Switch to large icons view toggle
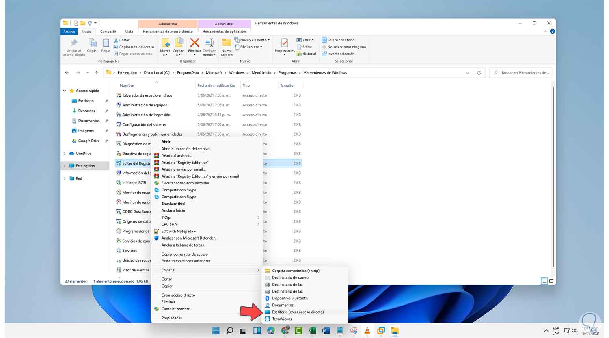Viewport: 609px width, 338px height. point(551,281)
